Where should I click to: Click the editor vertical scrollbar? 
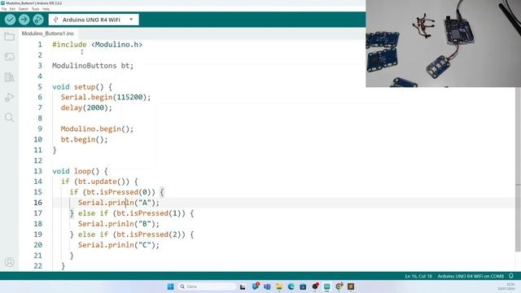(518, 169)
